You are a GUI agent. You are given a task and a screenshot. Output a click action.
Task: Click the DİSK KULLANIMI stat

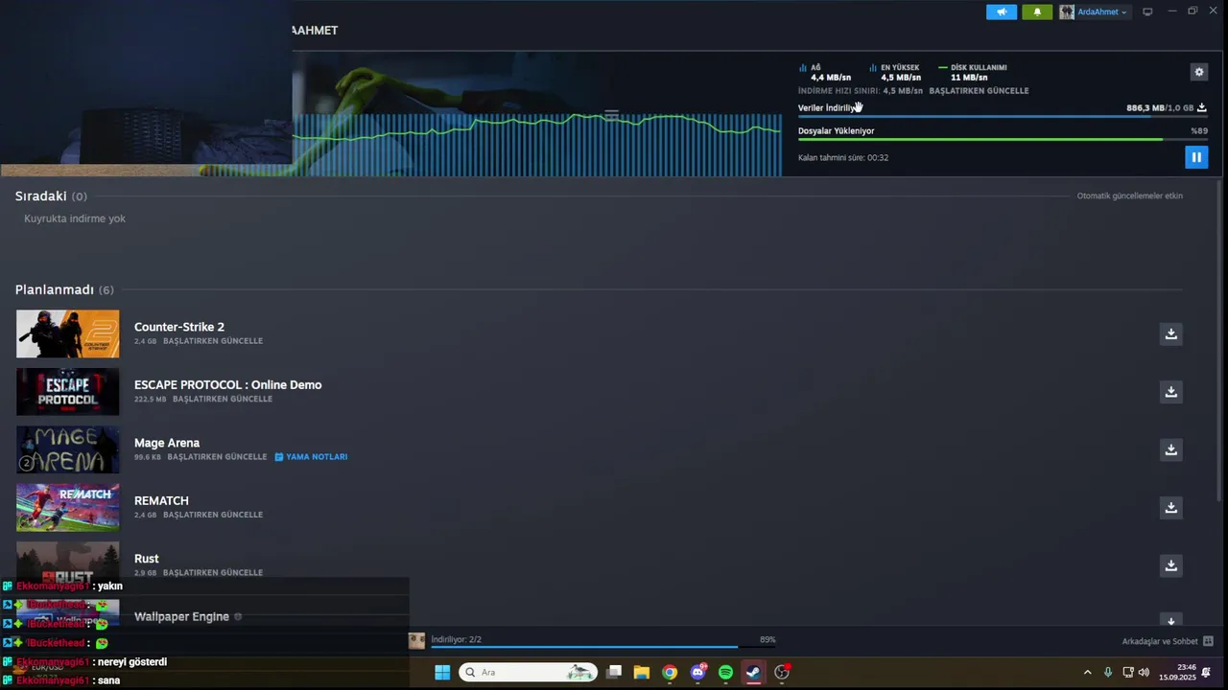973,73
